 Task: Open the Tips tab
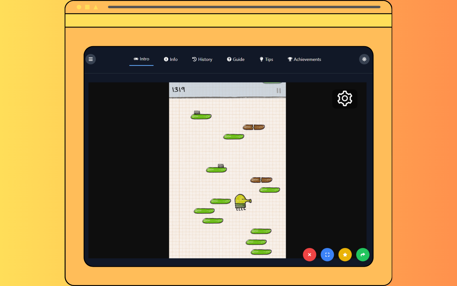click(x=266, y=59)
